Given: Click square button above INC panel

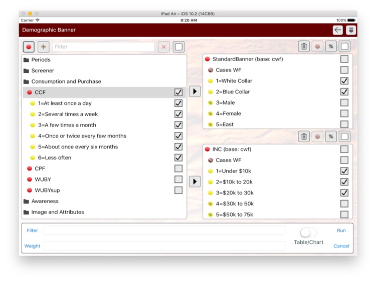Looking at the screenshot, I should pos(344,136).
